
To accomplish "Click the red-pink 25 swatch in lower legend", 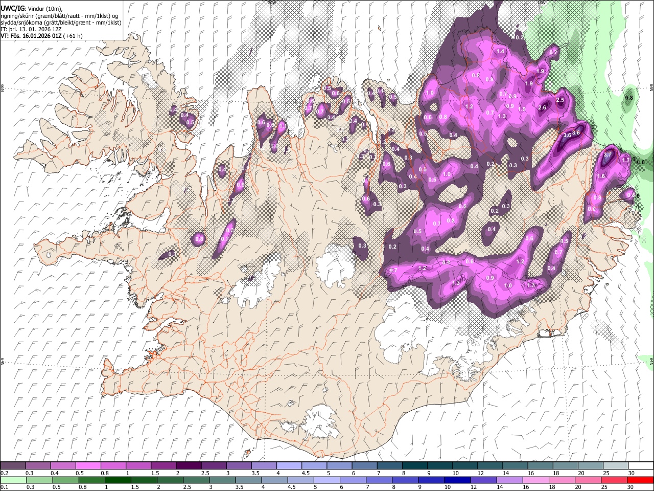I will pos(613,480).
